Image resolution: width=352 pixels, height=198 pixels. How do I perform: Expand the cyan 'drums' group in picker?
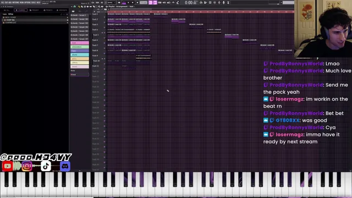[x=80, y=55]
